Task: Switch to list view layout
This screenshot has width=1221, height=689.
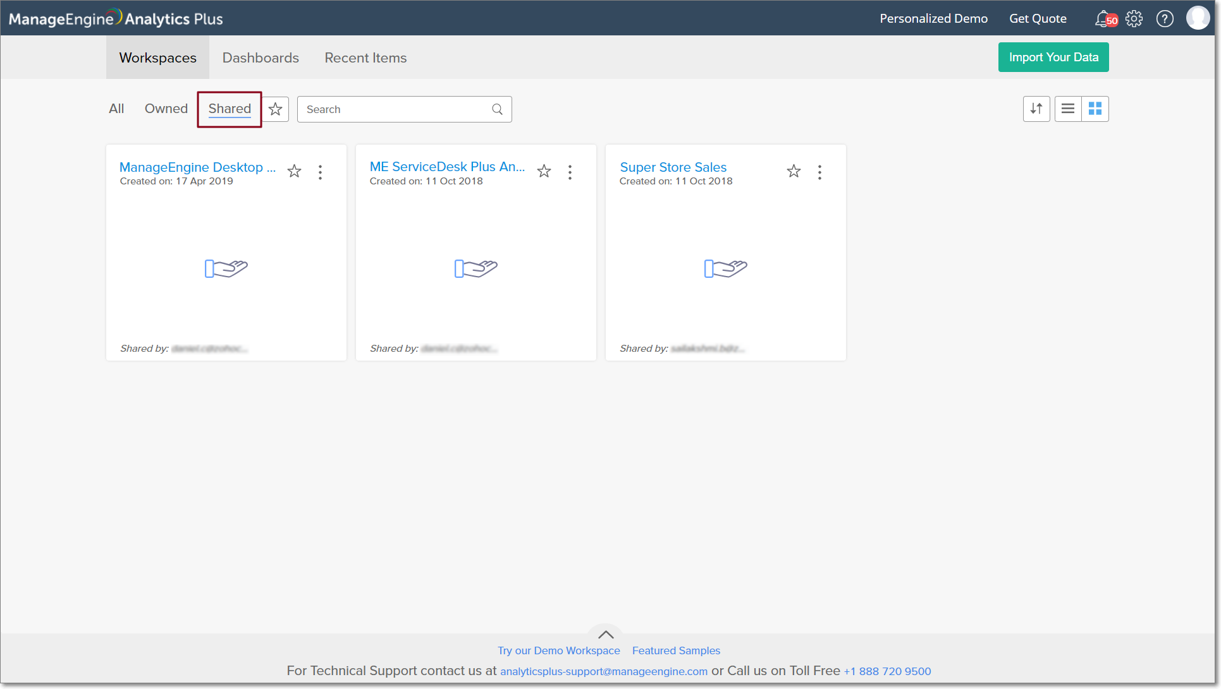Action: pos(1068,109)
